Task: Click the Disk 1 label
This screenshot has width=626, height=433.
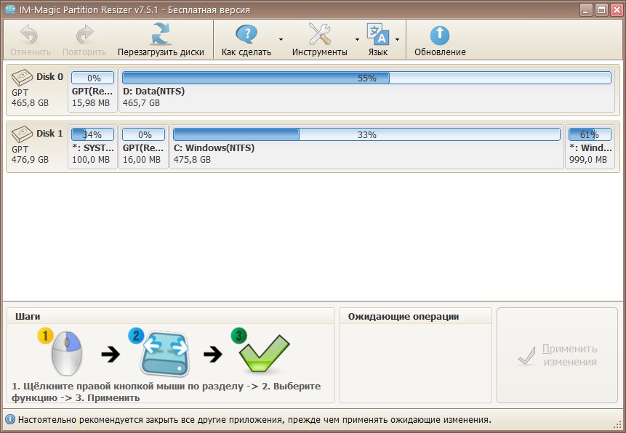Action: point(50,133)
